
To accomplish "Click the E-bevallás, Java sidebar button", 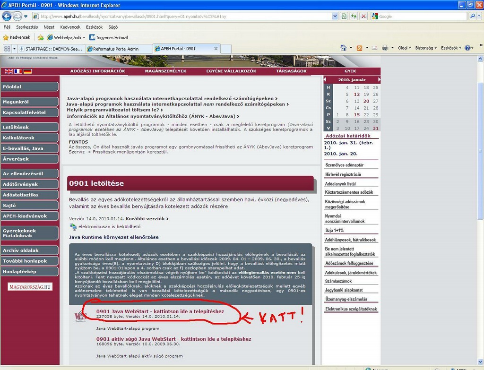I will pos(29,148).
